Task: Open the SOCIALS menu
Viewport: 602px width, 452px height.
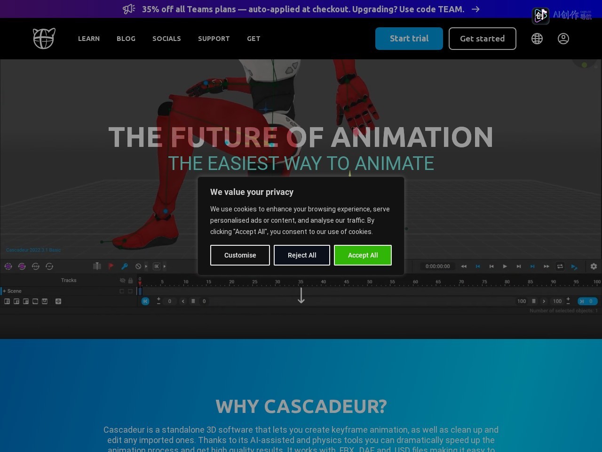Action: point(166,39)
